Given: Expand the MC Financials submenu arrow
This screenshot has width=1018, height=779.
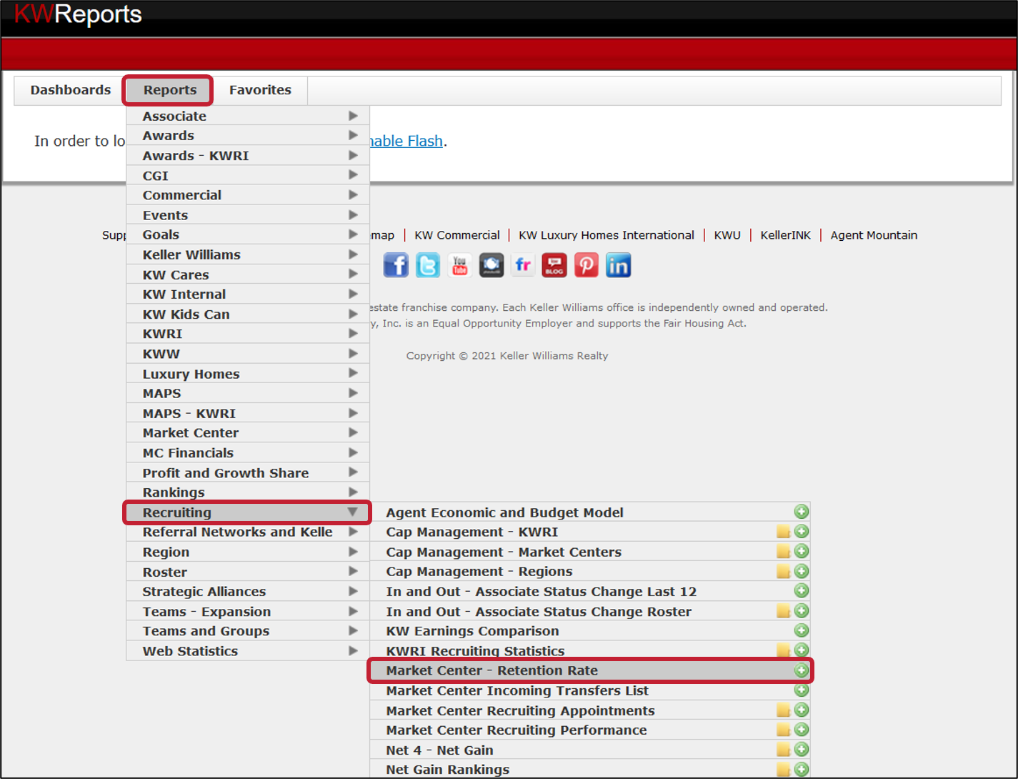Looking at the screenshot, I should coord(353,452).
